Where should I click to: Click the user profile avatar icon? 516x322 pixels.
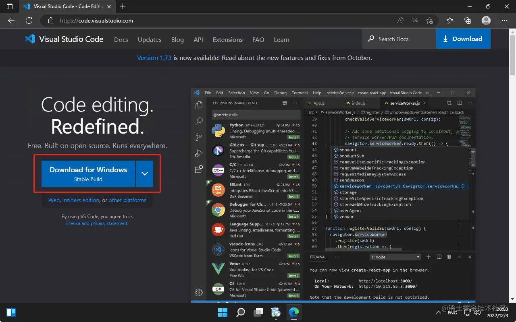click(x=486, y=21)
